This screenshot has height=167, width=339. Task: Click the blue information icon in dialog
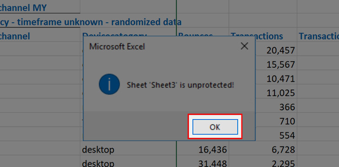pos(109,84)
